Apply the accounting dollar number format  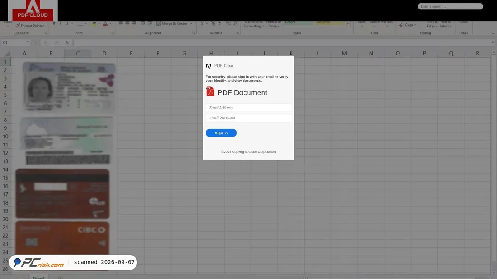[x=202, y=23]
